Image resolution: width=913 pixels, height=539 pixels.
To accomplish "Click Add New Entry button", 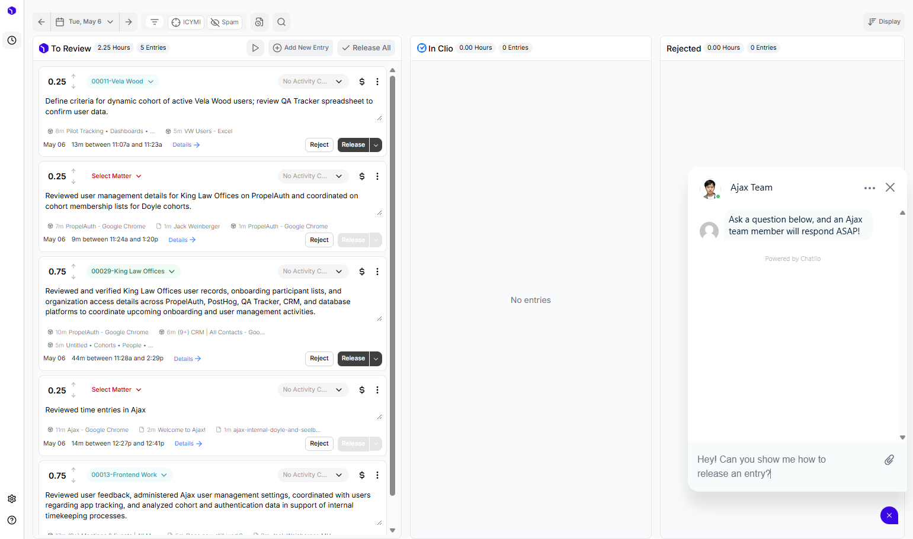I will pyautogui.click(x=300, y=48).
